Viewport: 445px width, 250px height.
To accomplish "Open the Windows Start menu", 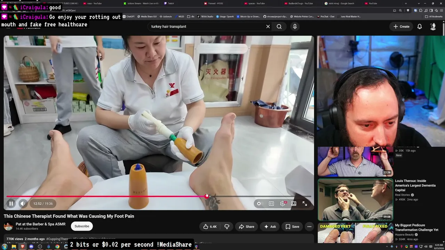I will (x=5, y=247).
